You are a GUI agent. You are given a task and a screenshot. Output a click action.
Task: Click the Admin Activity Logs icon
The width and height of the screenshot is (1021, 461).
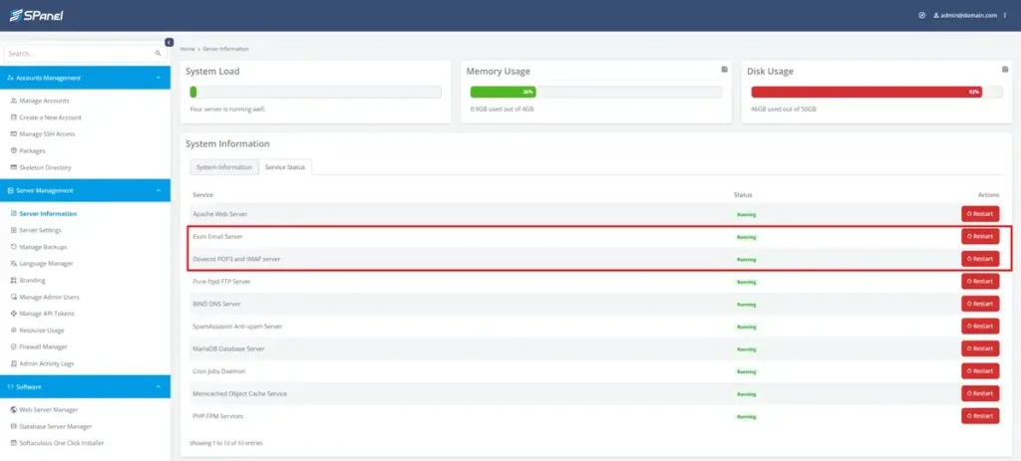click(14, 363)
